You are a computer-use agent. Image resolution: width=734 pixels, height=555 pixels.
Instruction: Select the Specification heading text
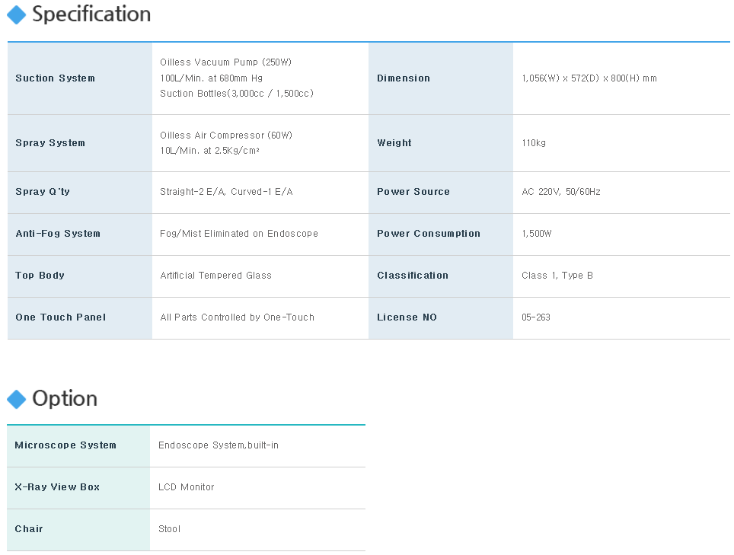click(x=91, y=14)
